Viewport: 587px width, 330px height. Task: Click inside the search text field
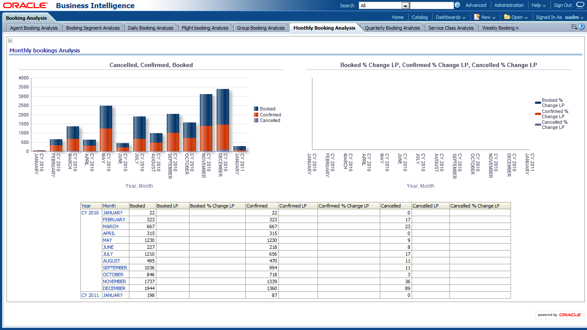(431, 6)
